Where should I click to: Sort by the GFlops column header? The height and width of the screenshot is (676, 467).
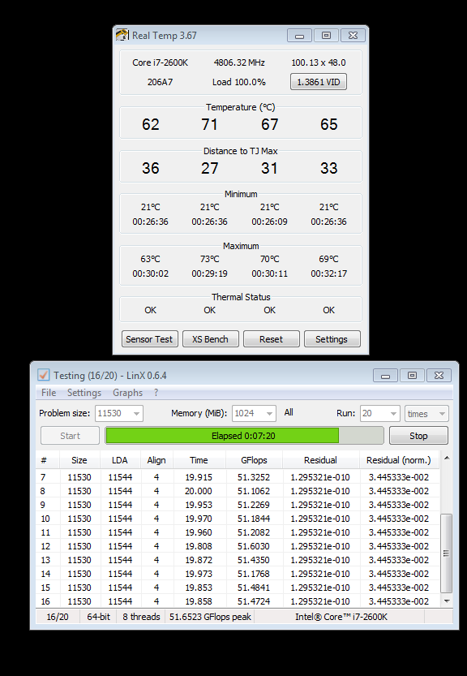(255, 460)
